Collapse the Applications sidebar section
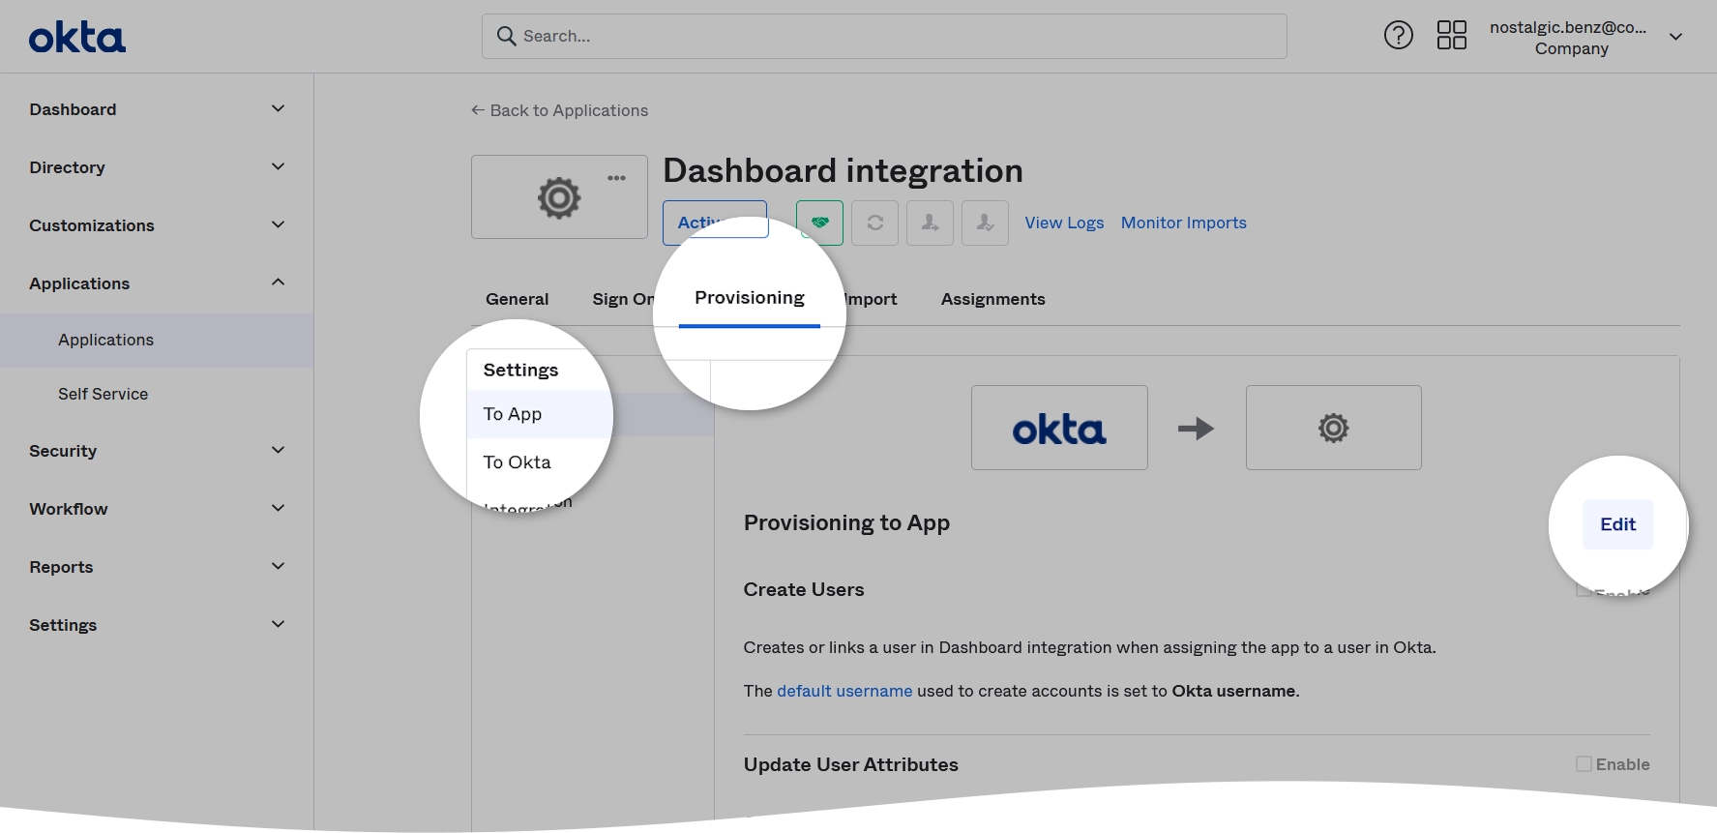The height and width of the screenshot is (833, 1717). [x=157, y=283]
